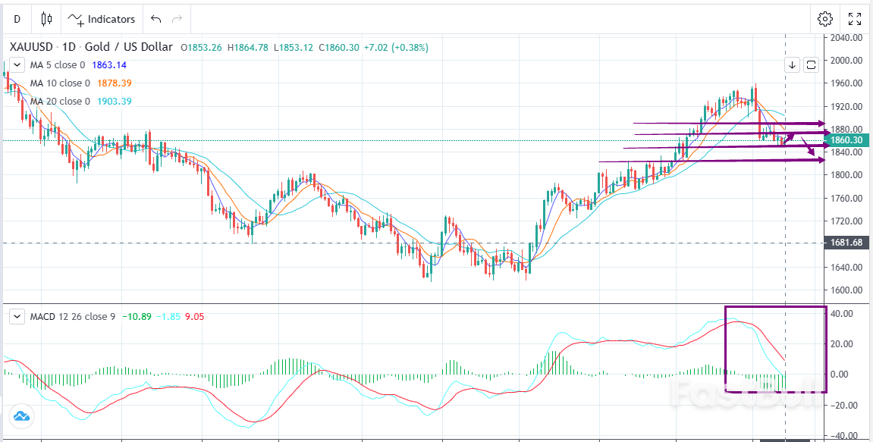Click the blue cloud logo icon
Screen dimensions: 873x442
21,415
